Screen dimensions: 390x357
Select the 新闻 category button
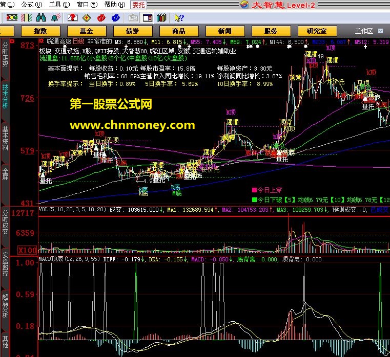click(x=225, y=31)
